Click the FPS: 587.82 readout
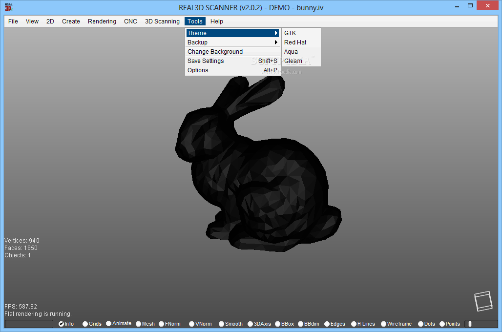Viewport: 502px width, 332px height. (x=21, y=307)
